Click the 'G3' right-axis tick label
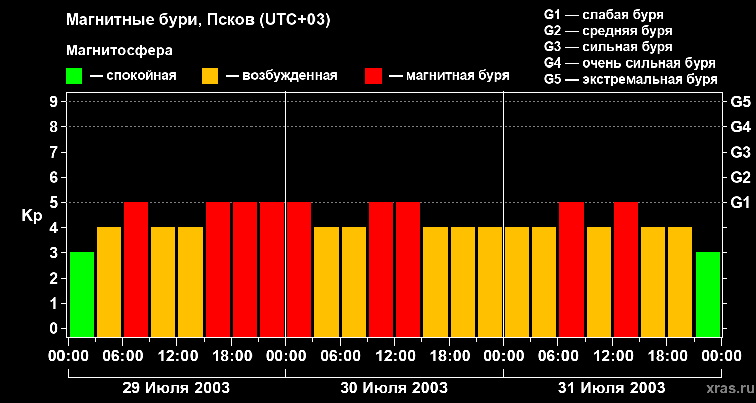This screenshot has width=756, height=403. (x=740, y=152)
